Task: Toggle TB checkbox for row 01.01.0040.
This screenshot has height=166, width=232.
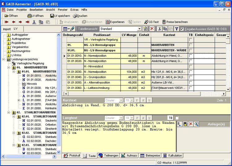Action: click(x=191, y=77)
